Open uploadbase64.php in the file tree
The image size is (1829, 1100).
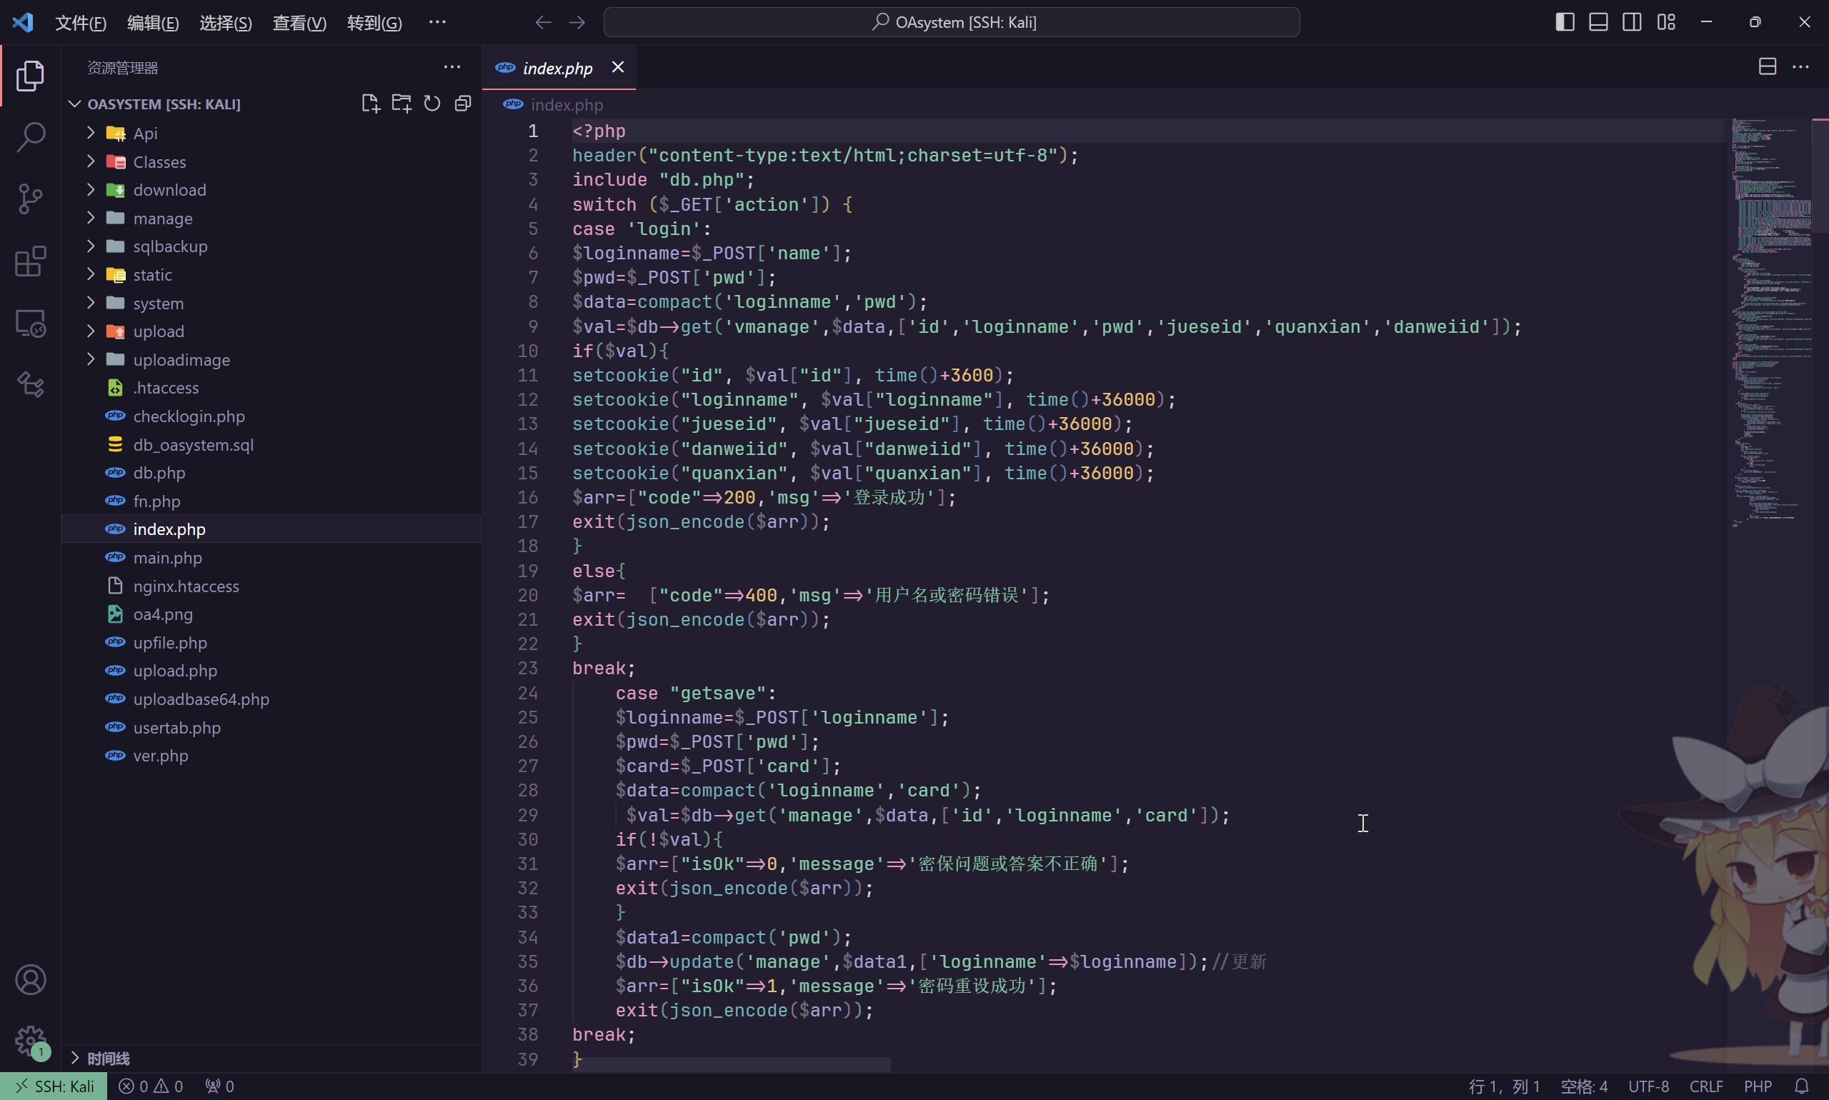coord(271,699)
